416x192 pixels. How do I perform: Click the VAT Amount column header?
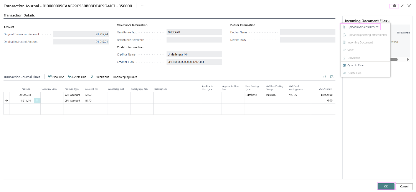[x=325, y=89]
